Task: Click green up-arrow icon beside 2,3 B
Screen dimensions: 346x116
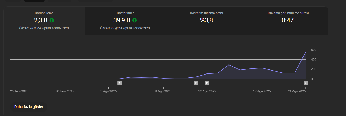Action: (x=52, y=20)
